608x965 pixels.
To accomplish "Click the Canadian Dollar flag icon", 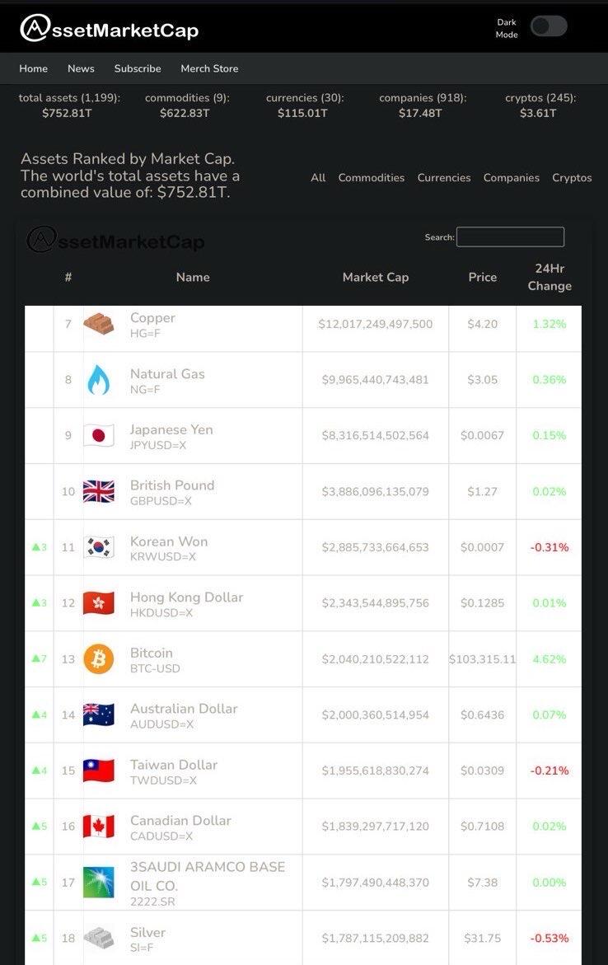I will coord(99,826).
